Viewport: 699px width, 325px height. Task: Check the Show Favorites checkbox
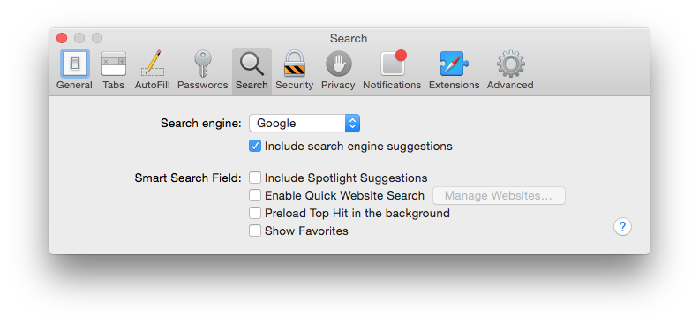255,231
